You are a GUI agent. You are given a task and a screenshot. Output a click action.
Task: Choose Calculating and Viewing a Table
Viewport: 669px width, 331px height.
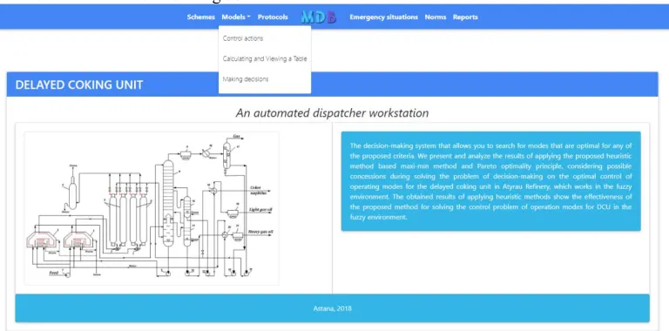265,59
